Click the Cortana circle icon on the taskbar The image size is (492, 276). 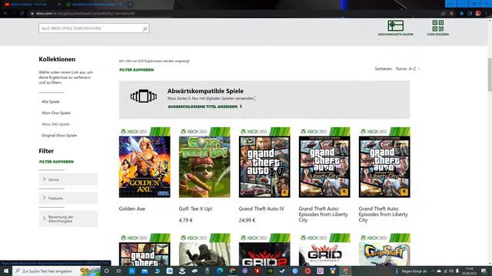106,271
